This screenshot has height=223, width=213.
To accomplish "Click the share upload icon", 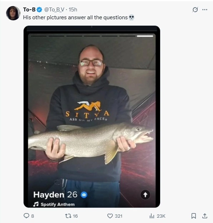I will coord(205,216).
